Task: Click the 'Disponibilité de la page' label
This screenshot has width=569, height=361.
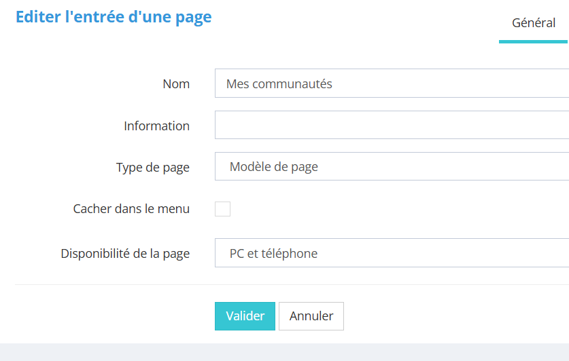Action: click(125, 254)
